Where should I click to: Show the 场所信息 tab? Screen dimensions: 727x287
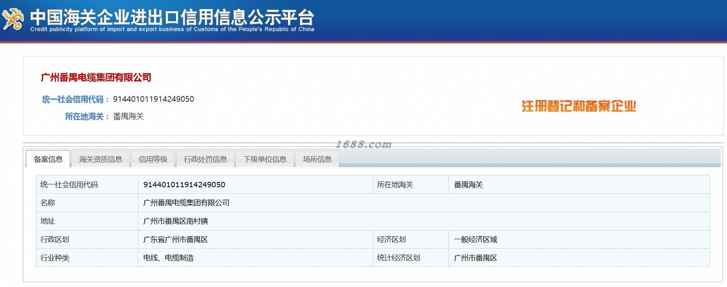[x=317, y=159]
